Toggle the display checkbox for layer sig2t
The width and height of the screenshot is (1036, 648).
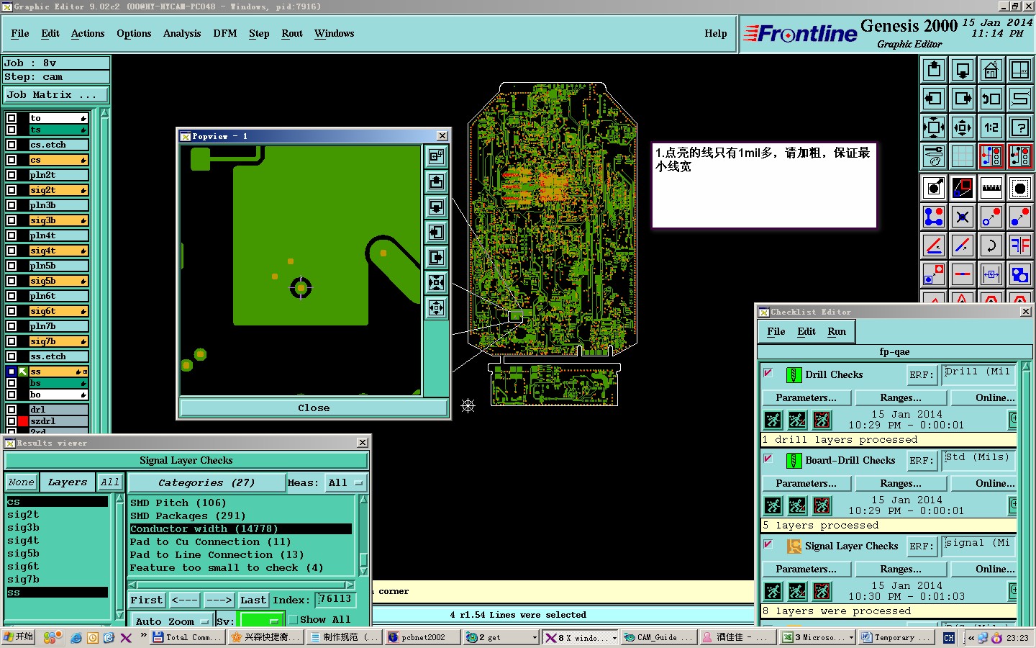(x=12, y=190)
